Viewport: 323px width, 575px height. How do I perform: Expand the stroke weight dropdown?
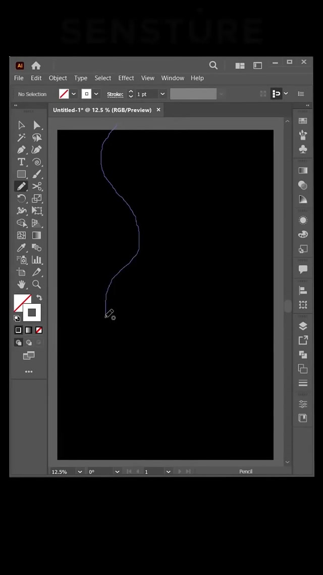[162, 94]
